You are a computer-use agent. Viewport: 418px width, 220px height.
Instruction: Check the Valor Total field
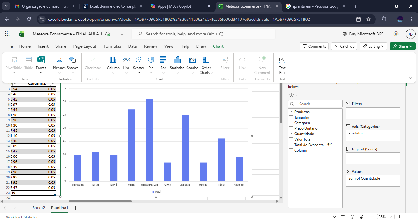[x=291, y=139]
